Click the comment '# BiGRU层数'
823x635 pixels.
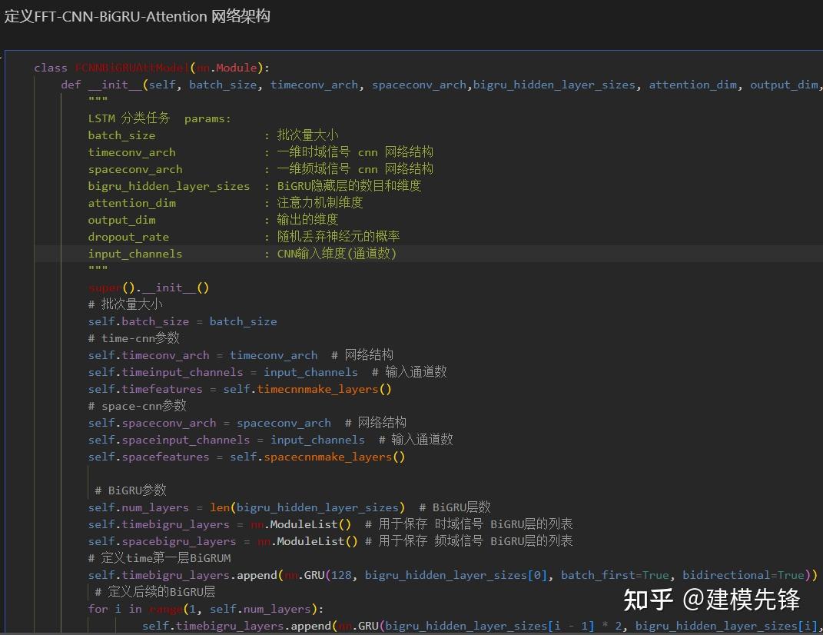point(455,507)
